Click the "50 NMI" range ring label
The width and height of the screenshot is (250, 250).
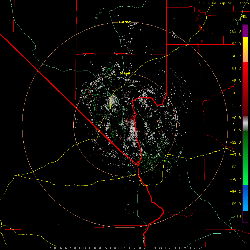(x=125, y=73)
